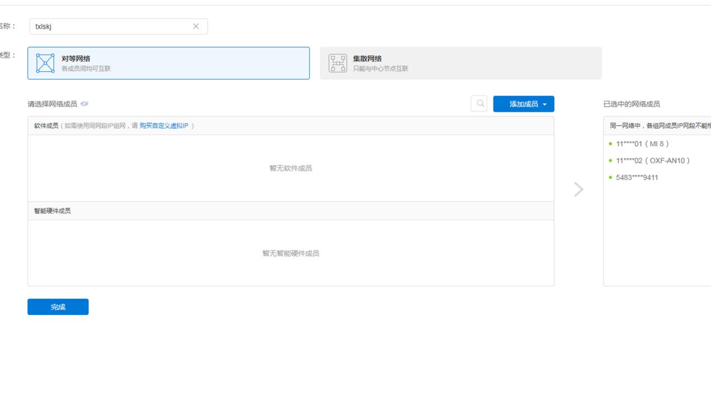Click the search magnifier icon
Viewport: 711px width, 400px height.
[479, 103]
